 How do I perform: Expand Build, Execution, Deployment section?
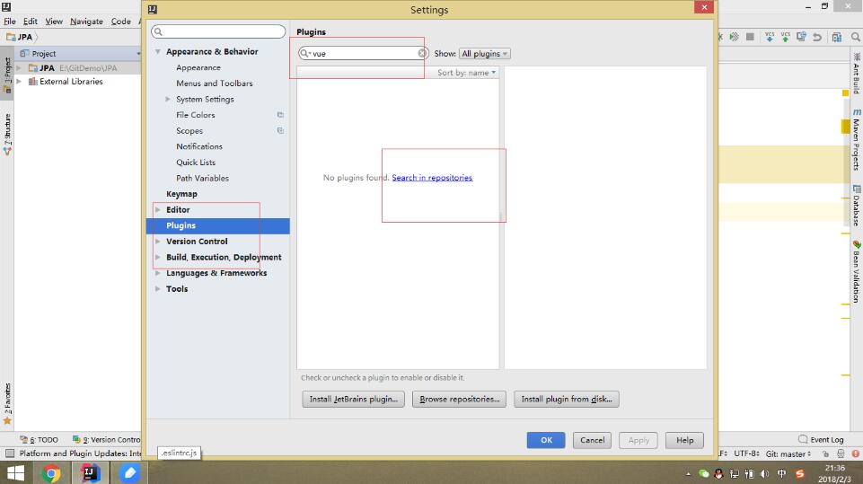pyautogui.click(x=158, y=257)
